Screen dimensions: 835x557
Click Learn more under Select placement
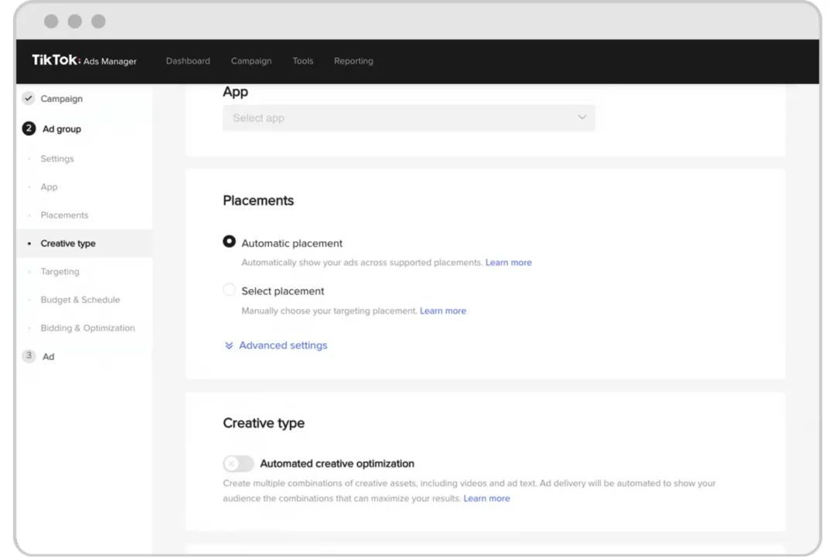pos(443,311)
